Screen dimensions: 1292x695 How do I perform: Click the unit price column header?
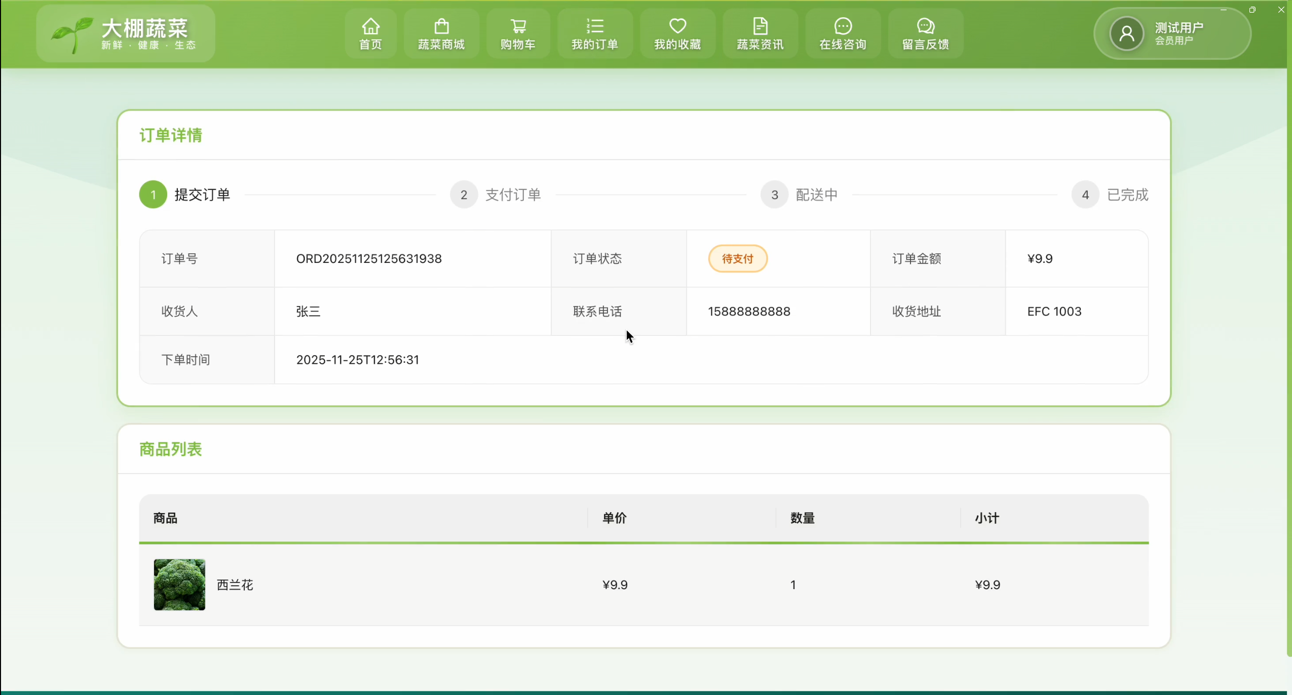click(x=614, y=518)
